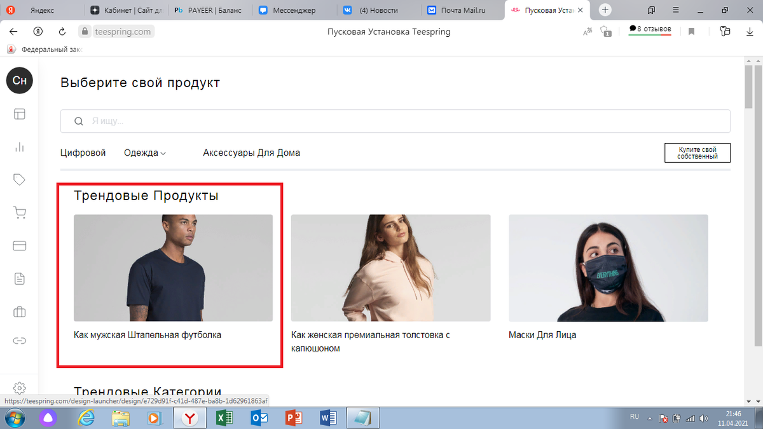Viewport: 763px width, 429px height.
Task: Switch the RU input language indicator
Action: coord(634,417)
